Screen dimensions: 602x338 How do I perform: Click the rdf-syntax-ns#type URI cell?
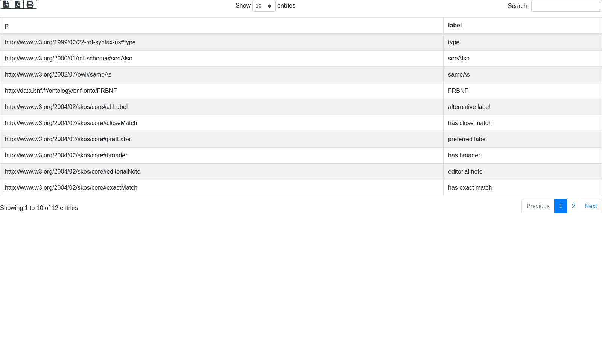(x=70, y=42)
